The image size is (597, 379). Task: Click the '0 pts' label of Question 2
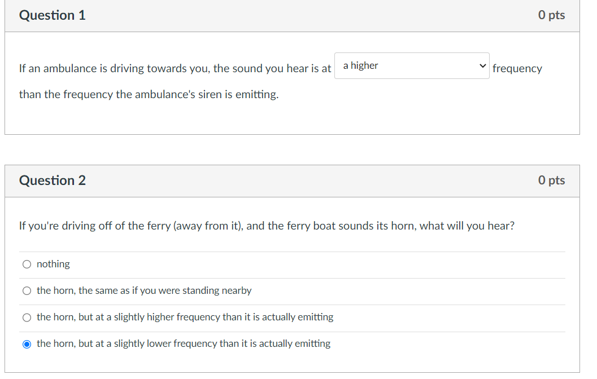point(551,180)
